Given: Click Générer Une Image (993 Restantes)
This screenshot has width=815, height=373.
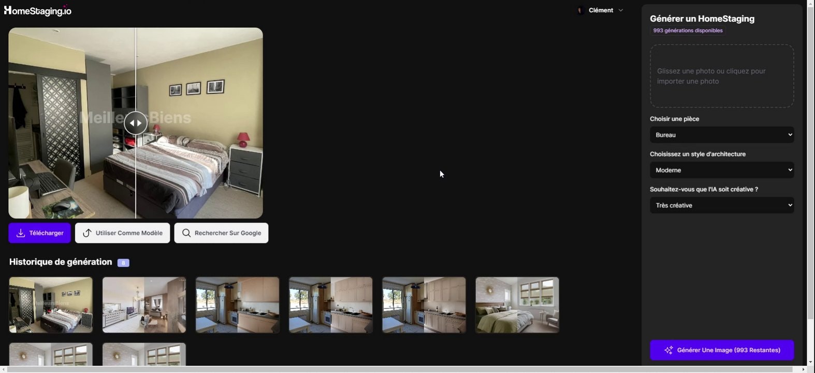Looking at the screenshot, I should tap(722, 350).
